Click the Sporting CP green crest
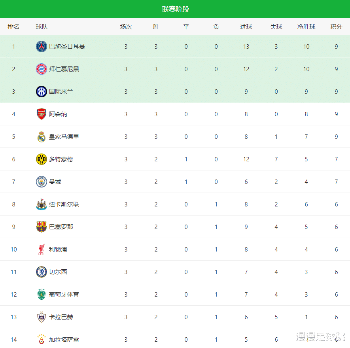 [42, 295]
